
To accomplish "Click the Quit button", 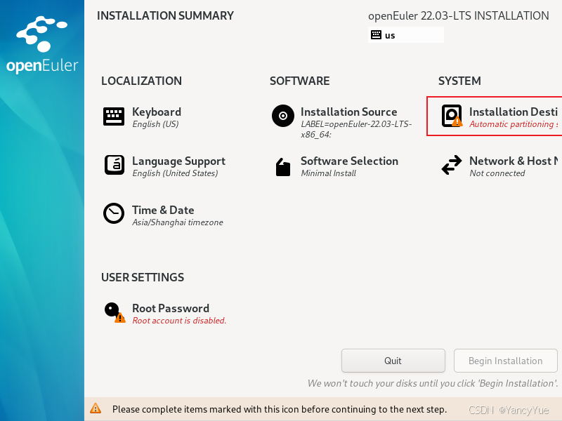I will (393, 361).
